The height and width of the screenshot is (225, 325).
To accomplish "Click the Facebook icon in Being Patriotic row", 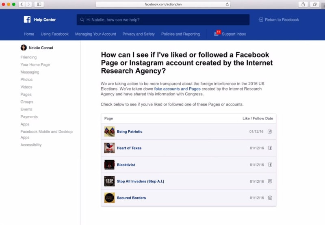I will tap(270, 132).
